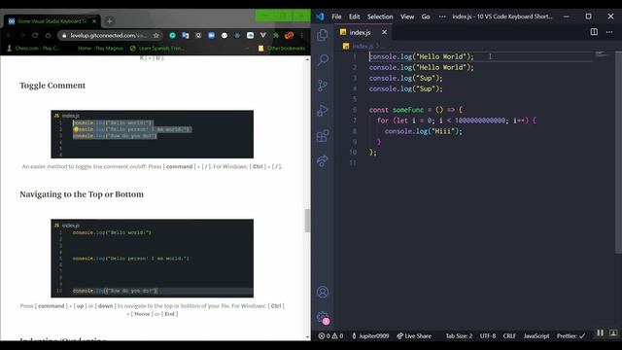Click the Toggle Comment screenshot image
The image size is (622, 350).
(152, 134)
